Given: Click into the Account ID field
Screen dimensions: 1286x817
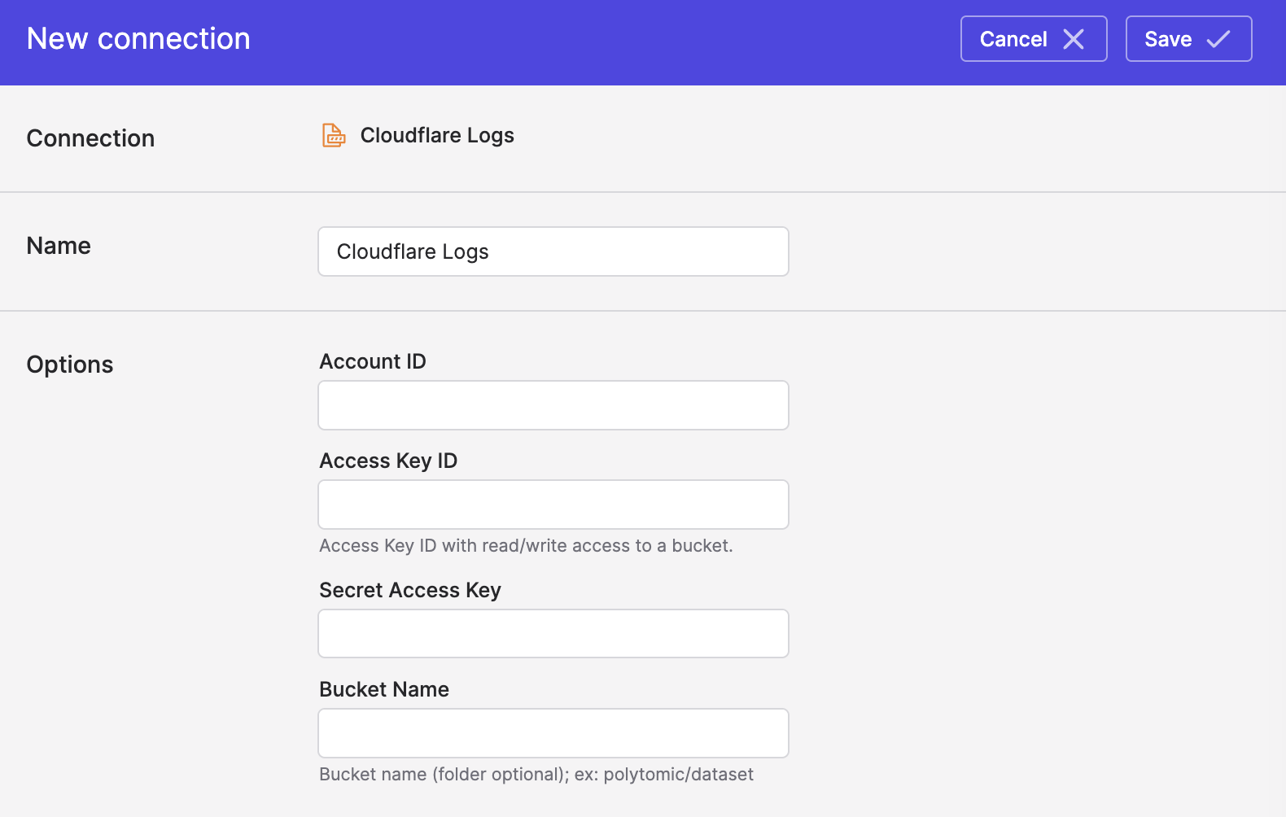Looking at the screenshot, I should [553, 405].
